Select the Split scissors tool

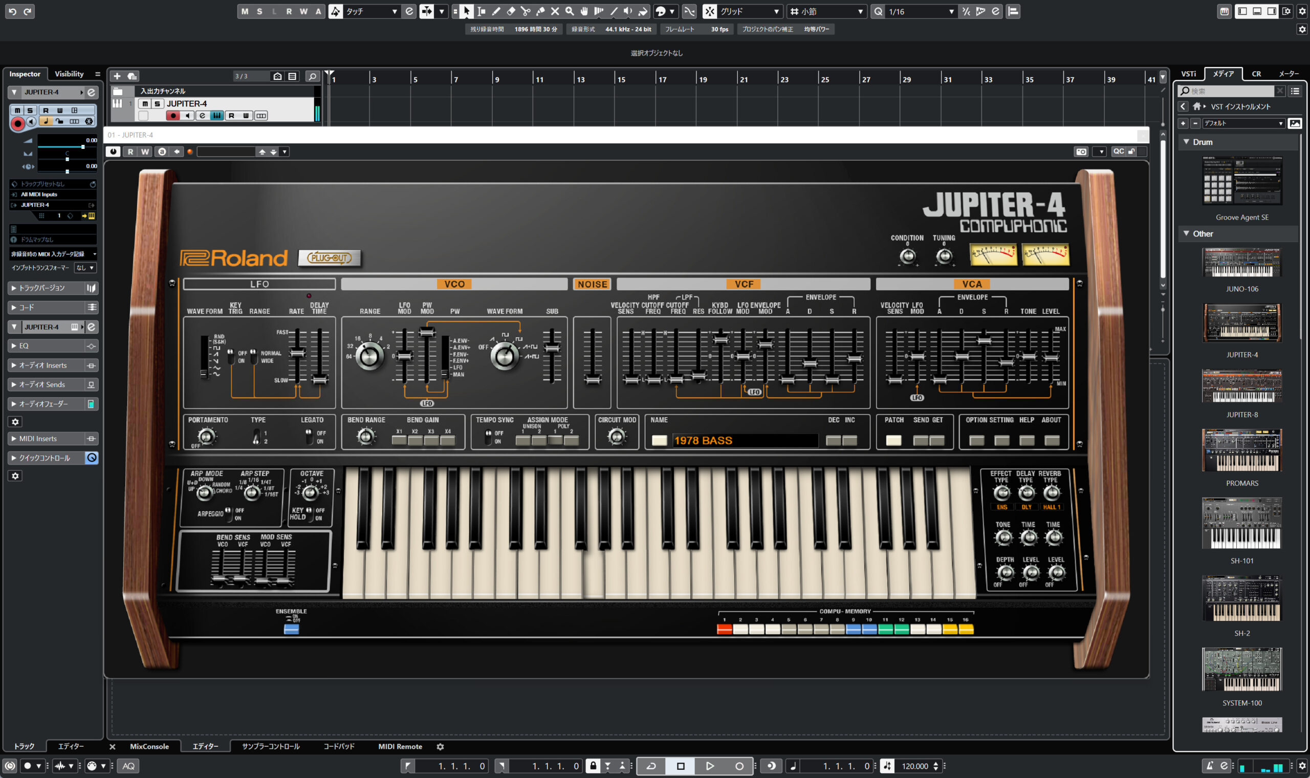coord(526,11)
